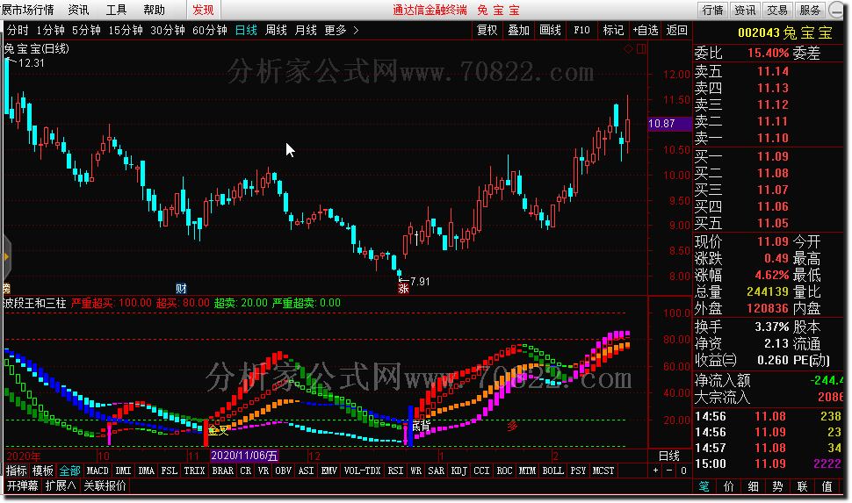852x503 pixels.
Task: Select the 联 tab in the quote panel
Action: click(802, 486)
